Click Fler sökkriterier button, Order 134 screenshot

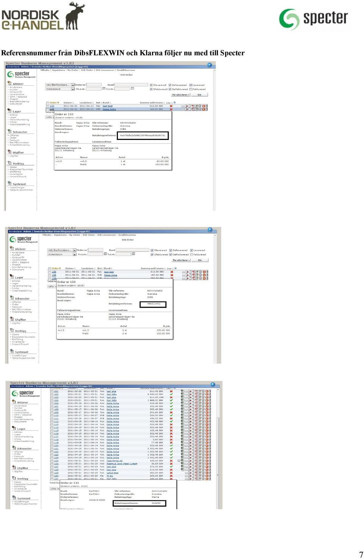pos(181,260)
